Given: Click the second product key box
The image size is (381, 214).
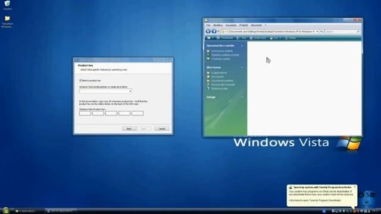Looking at the screenshot, I should click(x=98, y=114).
